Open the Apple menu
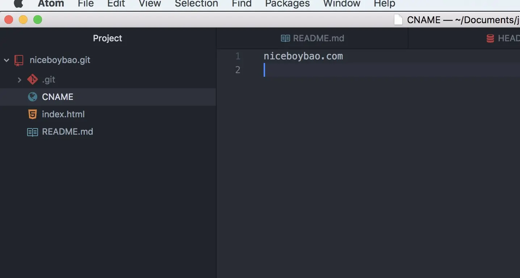This screenshot has height=278, width=520. point(18,4)
